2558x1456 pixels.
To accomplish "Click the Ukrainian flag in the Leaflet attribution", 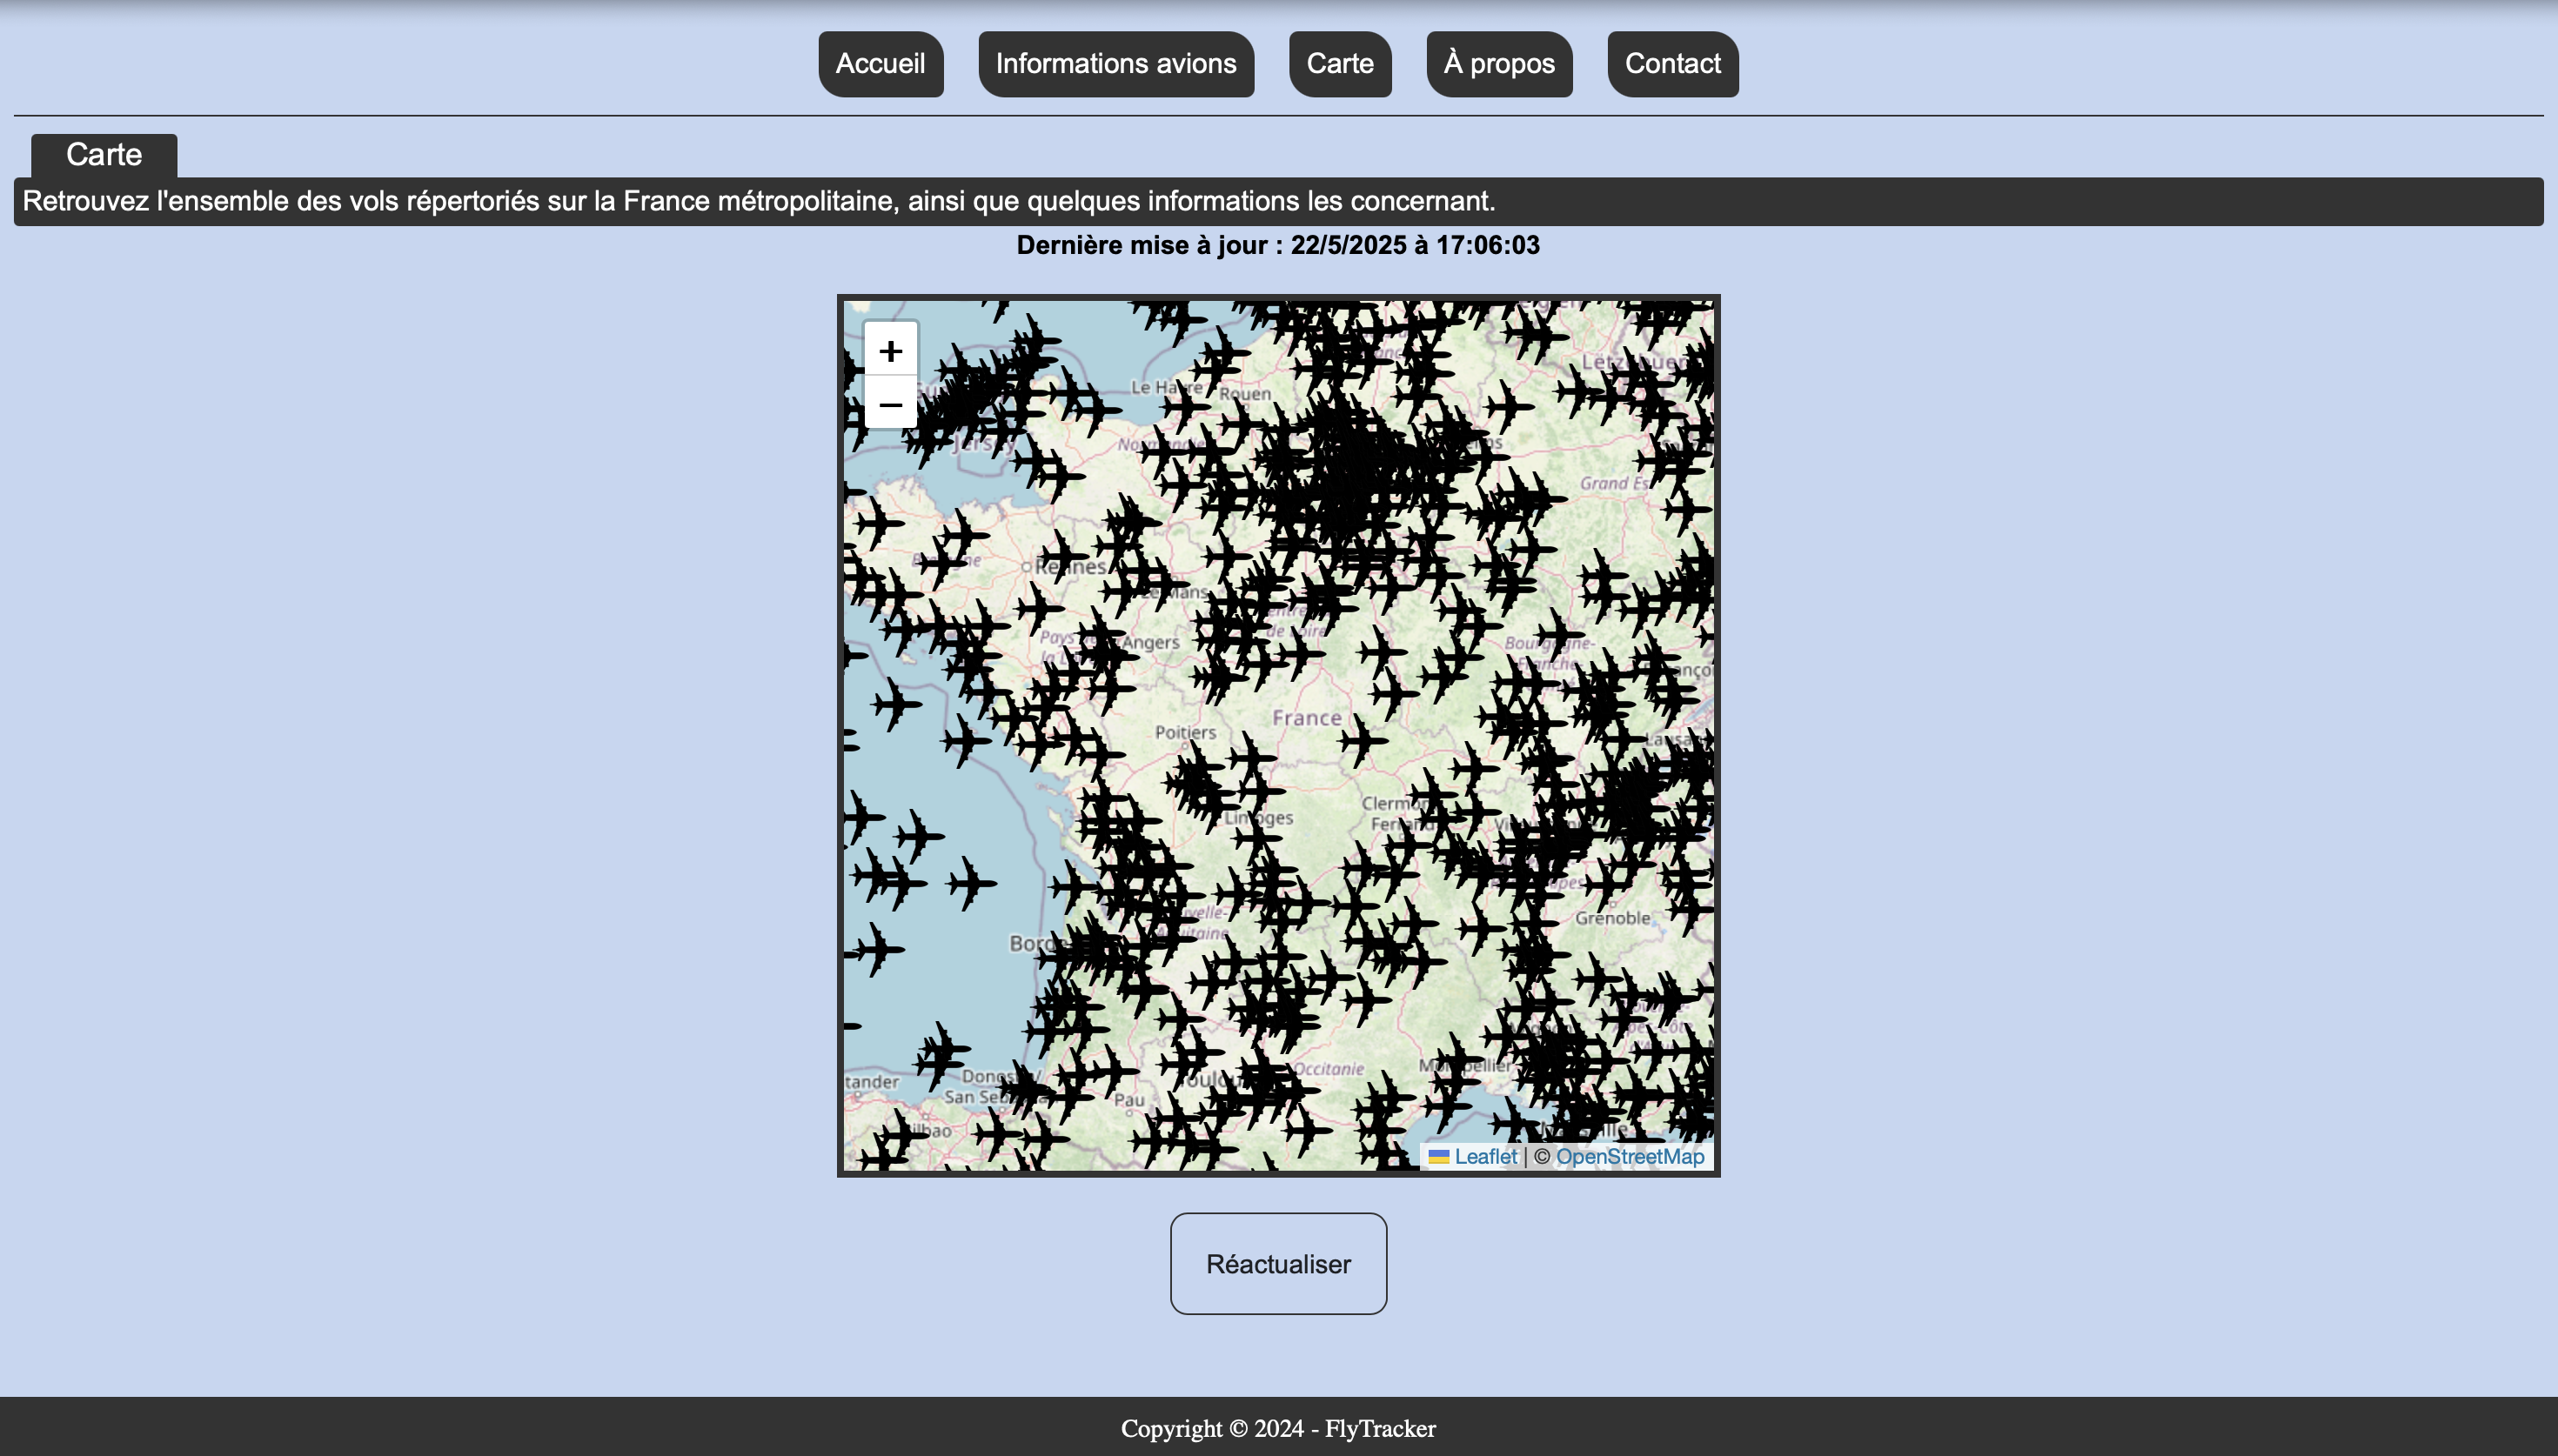I will coord(1439,1157).
